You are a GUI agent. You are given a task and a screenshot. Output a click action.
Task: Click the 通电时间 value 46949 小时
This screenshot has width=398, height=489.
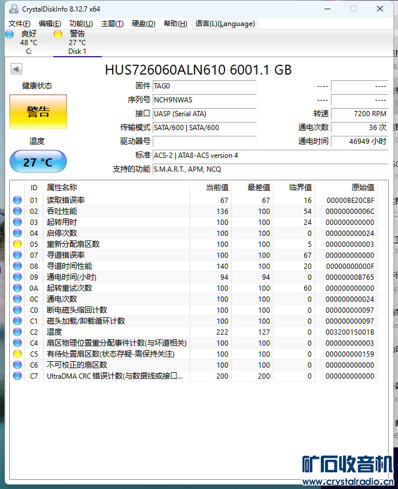coord(360,141)
